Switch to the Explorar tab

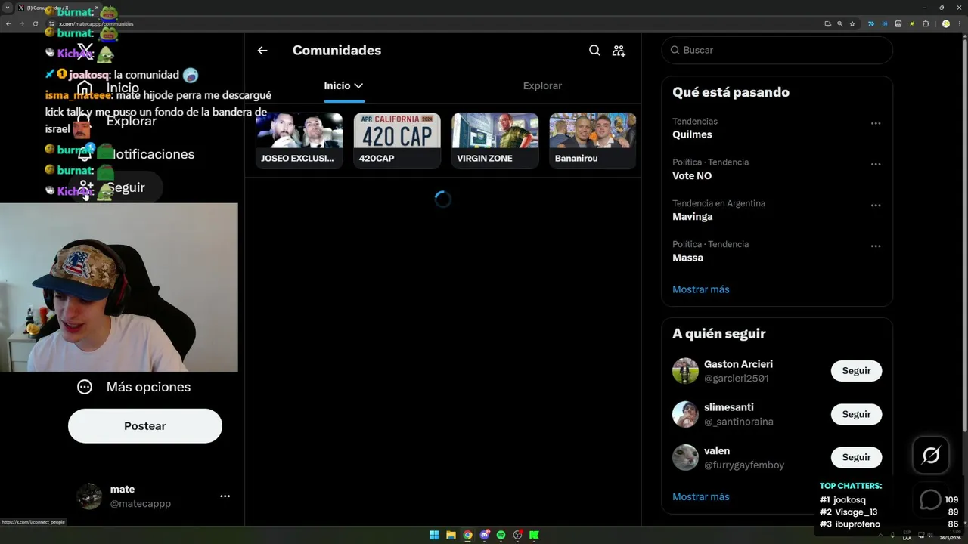(542, 86)
